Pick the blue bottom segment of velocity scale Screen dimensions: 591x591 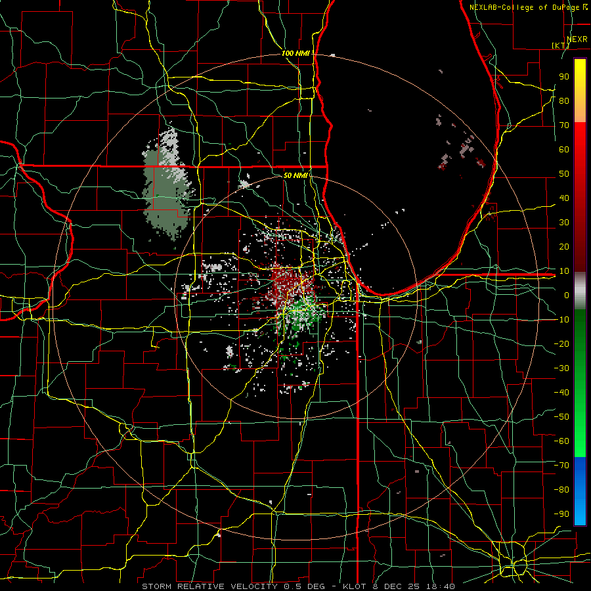[580, 491]
